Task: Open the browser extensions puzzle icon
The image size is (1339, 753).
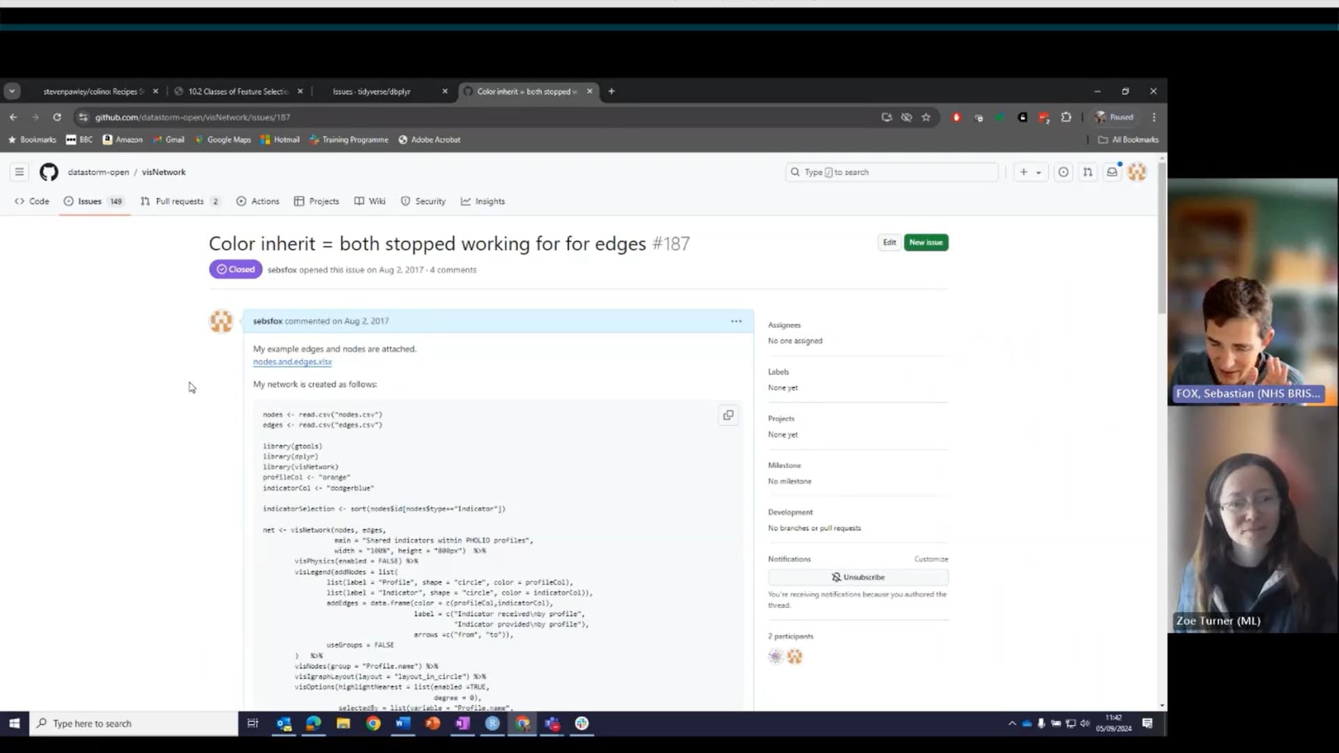Action: (1066, 117)
